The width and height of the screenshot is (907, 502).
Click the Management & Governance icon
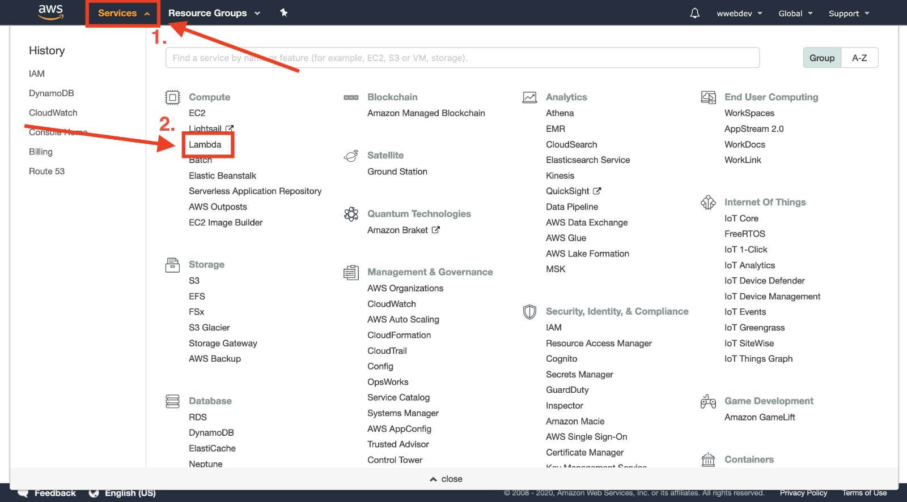point(351,272)
